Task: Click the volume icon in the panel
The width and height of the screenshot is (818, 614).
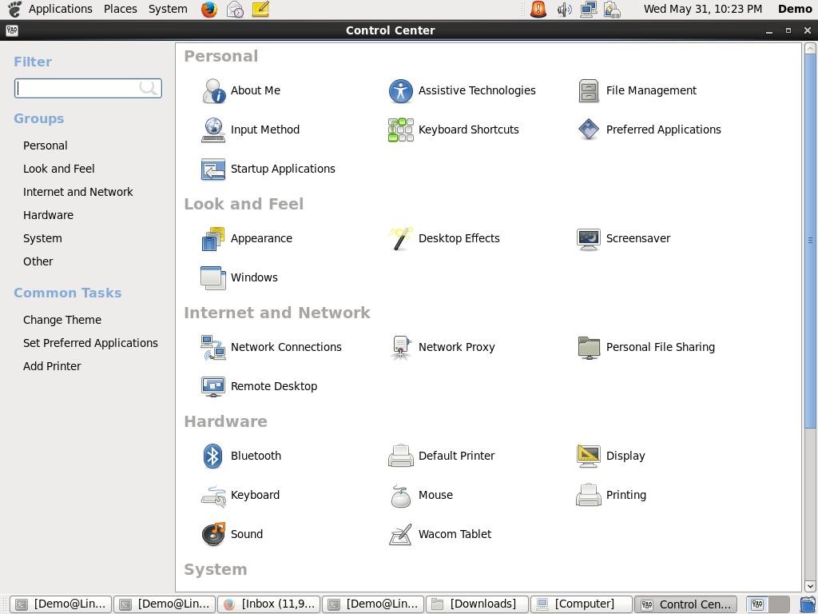Action: pos(565,9)
